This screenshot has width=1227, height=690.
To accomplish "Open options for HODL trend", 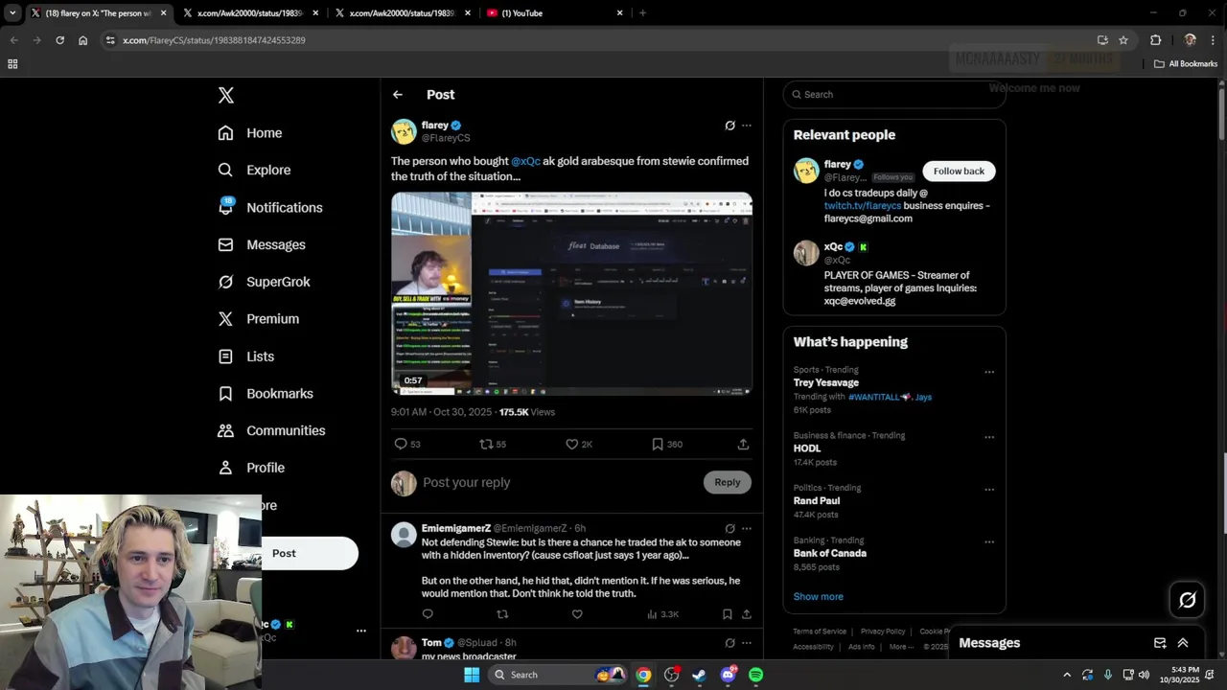I will [x=989, y=437].
